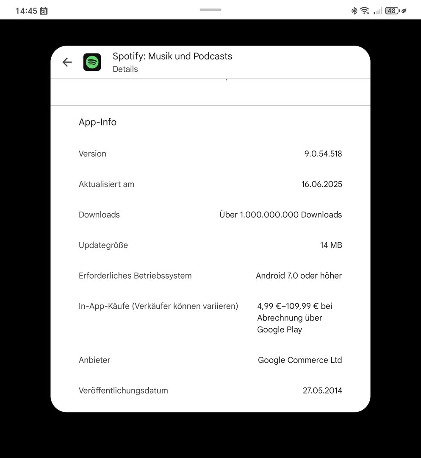This screenshot has width=421, height=458.
Task: Tap the 'Downloads' row label
Action: [99, 215]
